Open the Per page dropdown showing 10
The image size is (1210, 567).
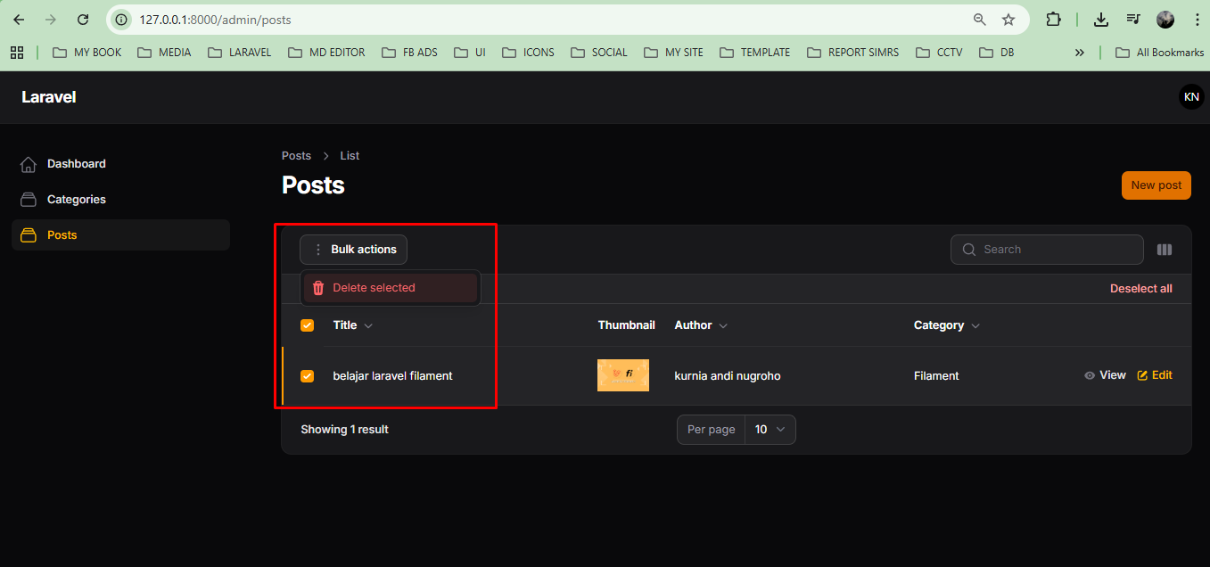pyautogui.click(x=770, y=429)
